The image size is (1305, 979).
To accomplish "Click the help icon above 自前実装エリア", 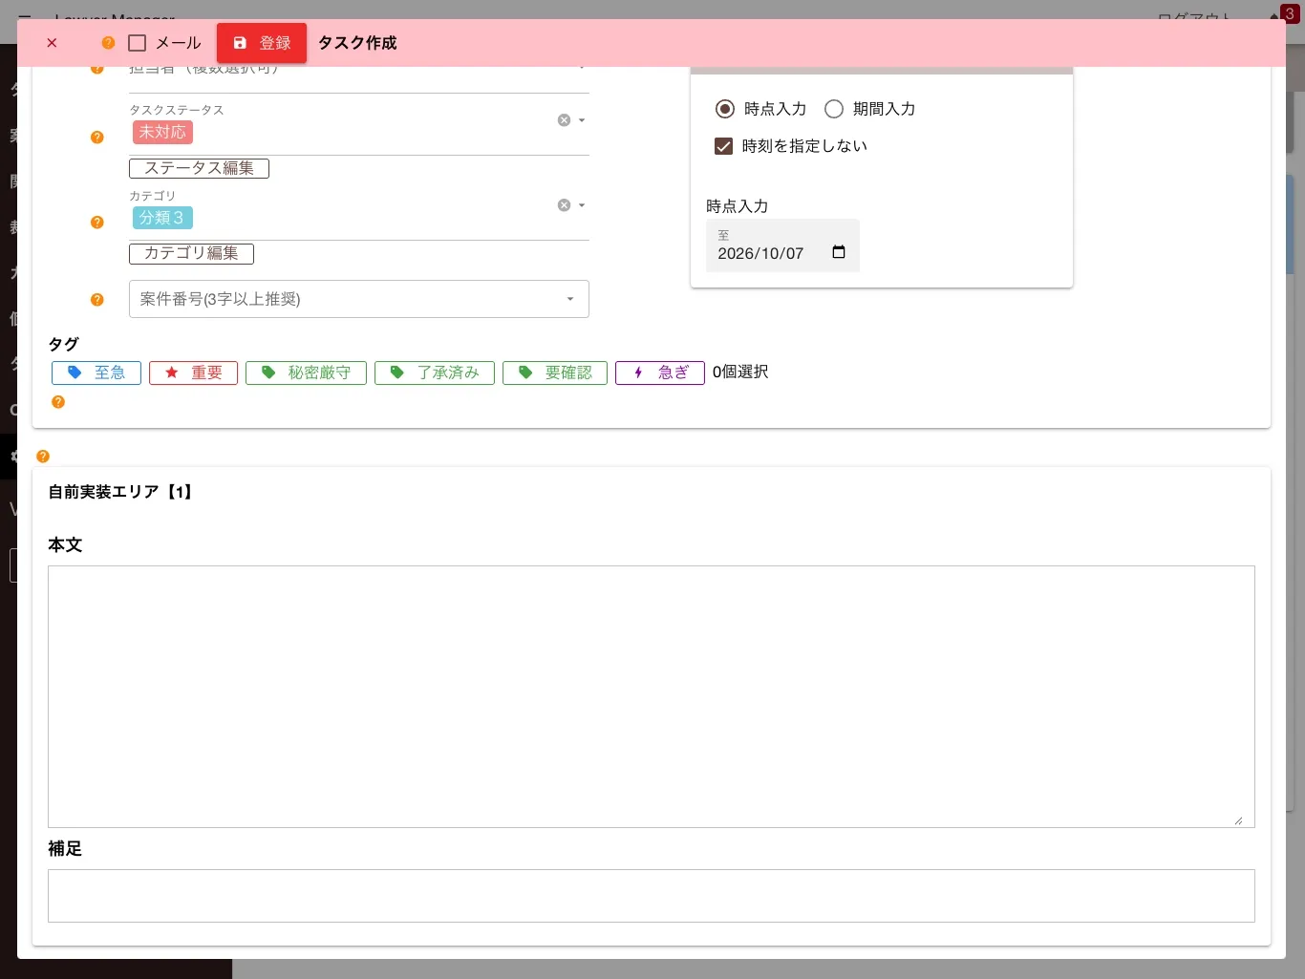I will 43,457.
